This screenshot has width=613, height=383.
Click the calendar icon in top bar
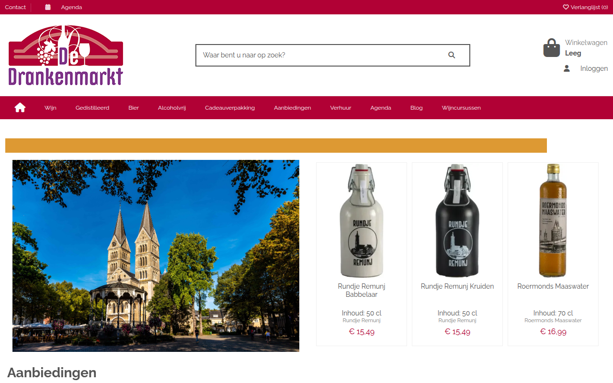click(x=48, y=7)
